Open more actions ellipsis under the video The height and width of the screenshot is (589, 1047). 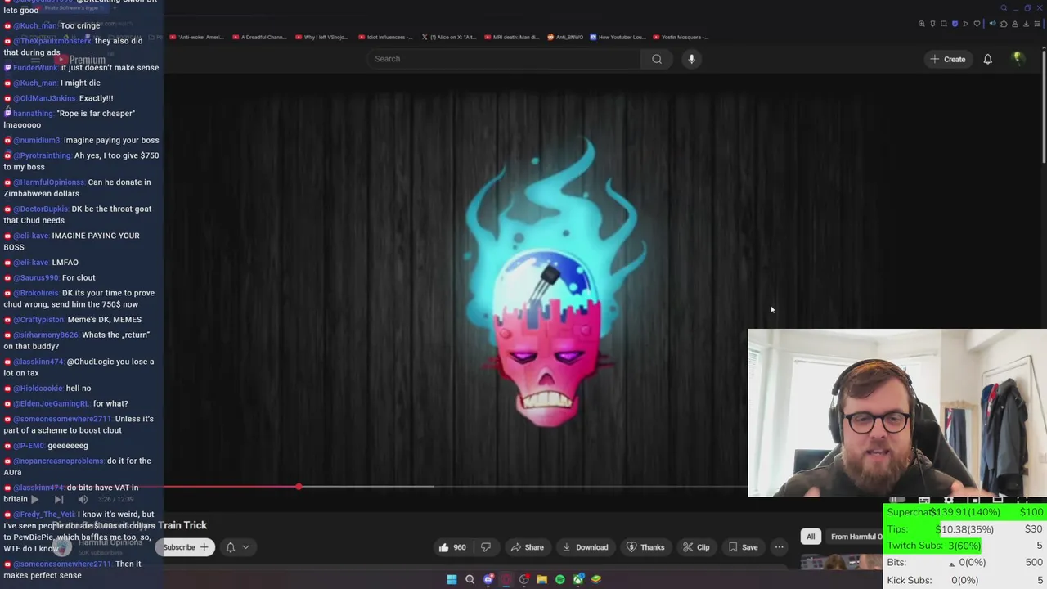779,547
